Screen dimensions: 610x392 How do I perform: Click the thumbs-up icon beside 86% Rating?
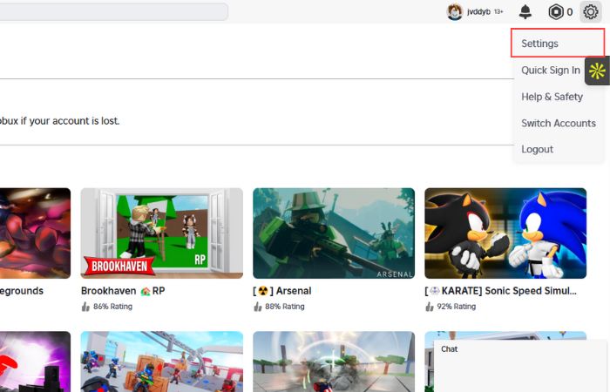(85, 307)
